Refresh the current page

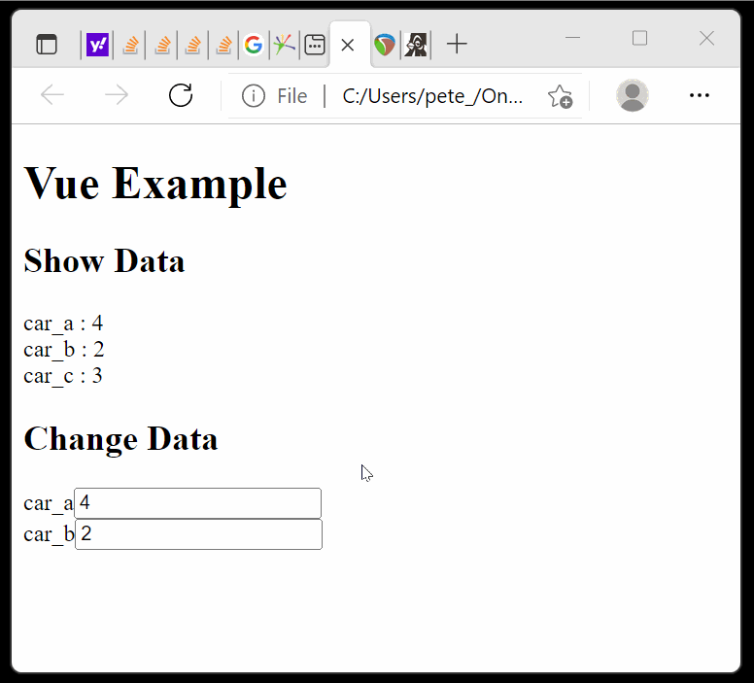coord(181,95)
